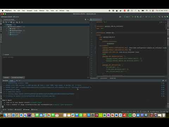
Task: Switch to the Local terminal tab
Action: coord(11,80)
